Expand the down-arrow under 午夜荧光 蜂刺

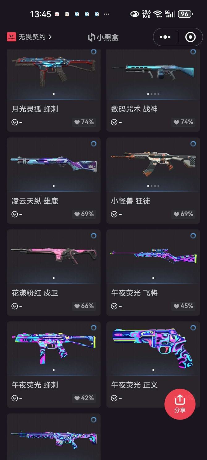pos(15,398)
